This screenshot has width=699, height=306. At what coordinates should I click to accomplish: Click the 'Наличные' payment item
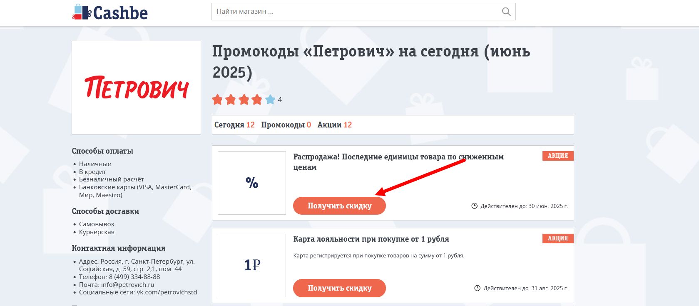95,164
